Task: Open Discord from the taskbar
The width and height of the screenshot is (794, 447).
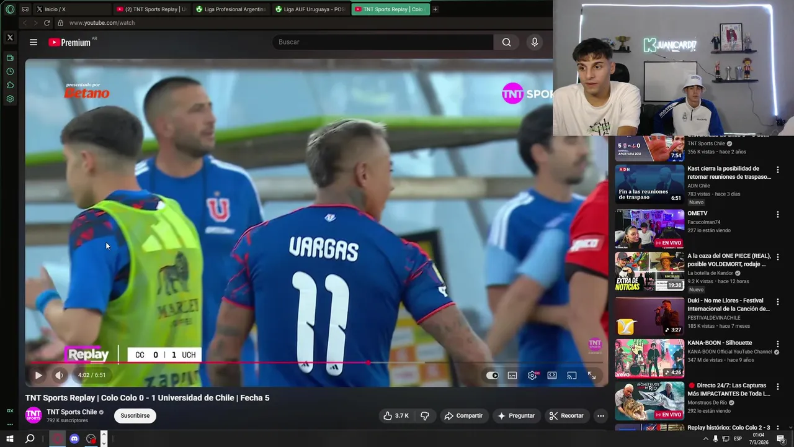Action: (74, 439)
